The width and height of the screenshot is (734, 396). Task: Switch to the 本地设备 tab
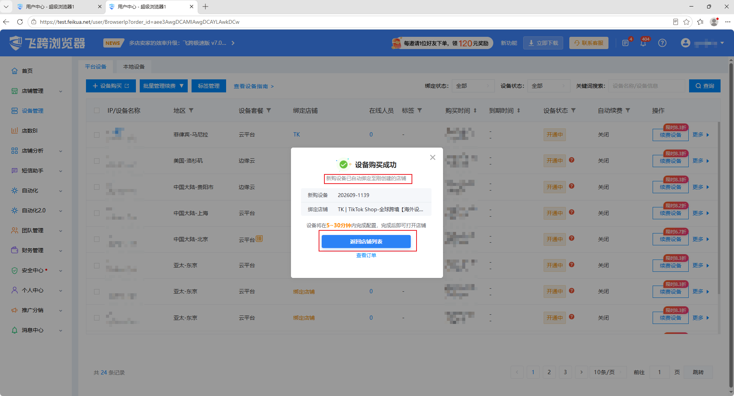134,67
